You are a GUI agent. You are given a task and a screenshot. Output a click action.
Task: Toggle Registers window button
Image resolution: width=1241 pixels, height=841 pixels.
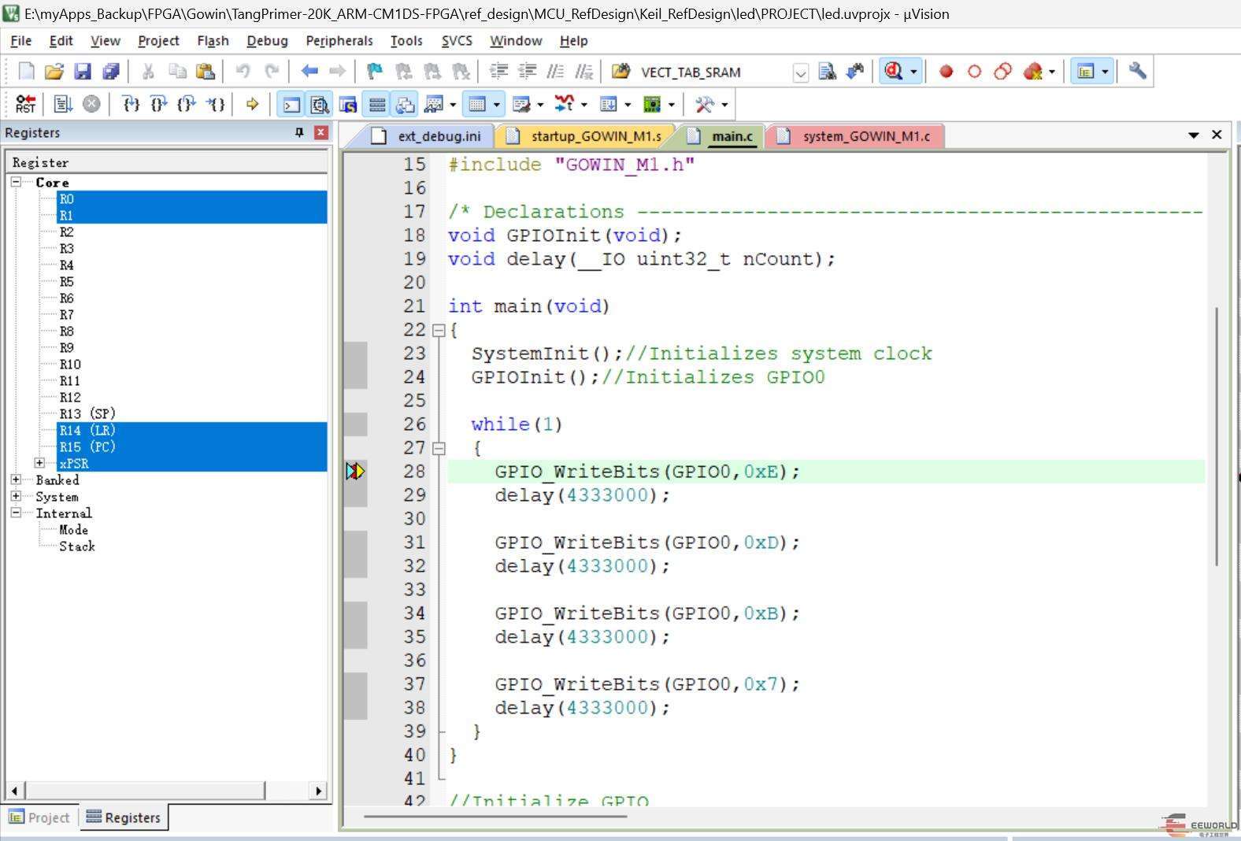377,104
